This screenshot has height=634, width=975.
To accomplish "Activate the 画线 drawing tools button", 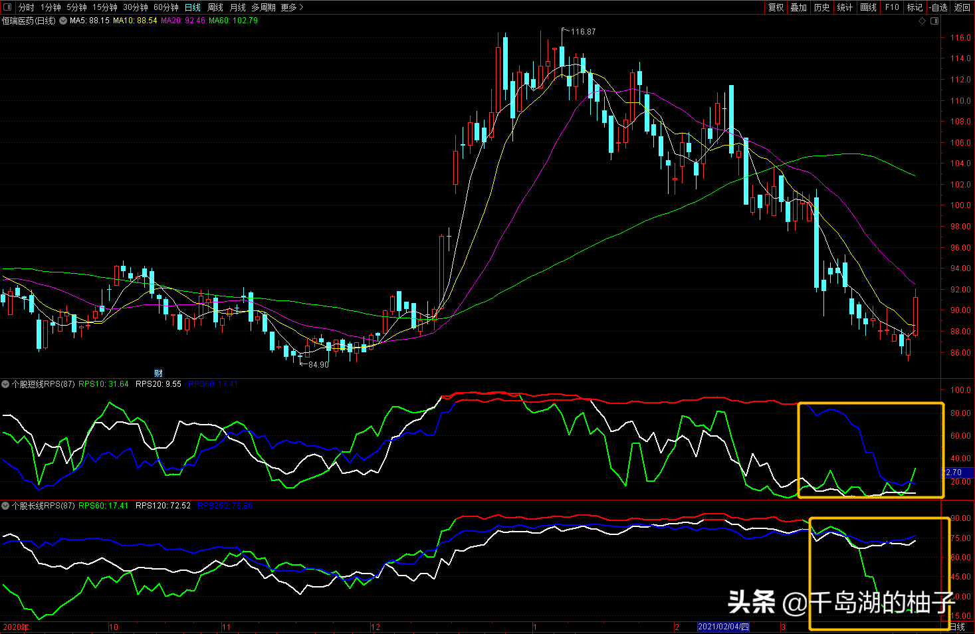I will (869, 7).
